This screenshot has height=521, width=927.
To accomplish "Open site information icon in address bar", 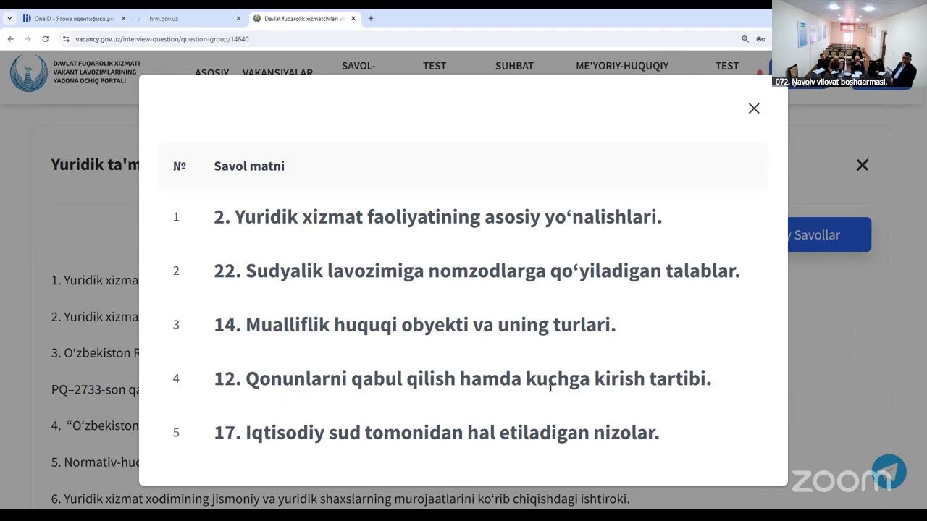I will [x=66, y=39].
